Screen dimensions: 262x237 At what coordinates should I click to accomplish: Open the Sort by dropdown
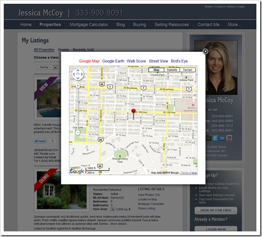pos(47,67)
